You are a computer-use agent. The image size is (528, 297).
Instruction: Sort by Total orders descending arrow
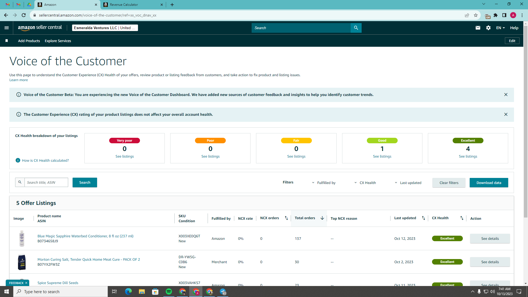coord(322,218)
